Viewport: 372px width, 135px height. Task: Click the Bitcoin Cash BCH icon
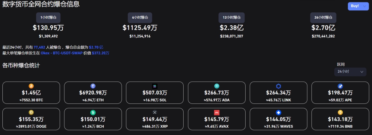(93, 113)
